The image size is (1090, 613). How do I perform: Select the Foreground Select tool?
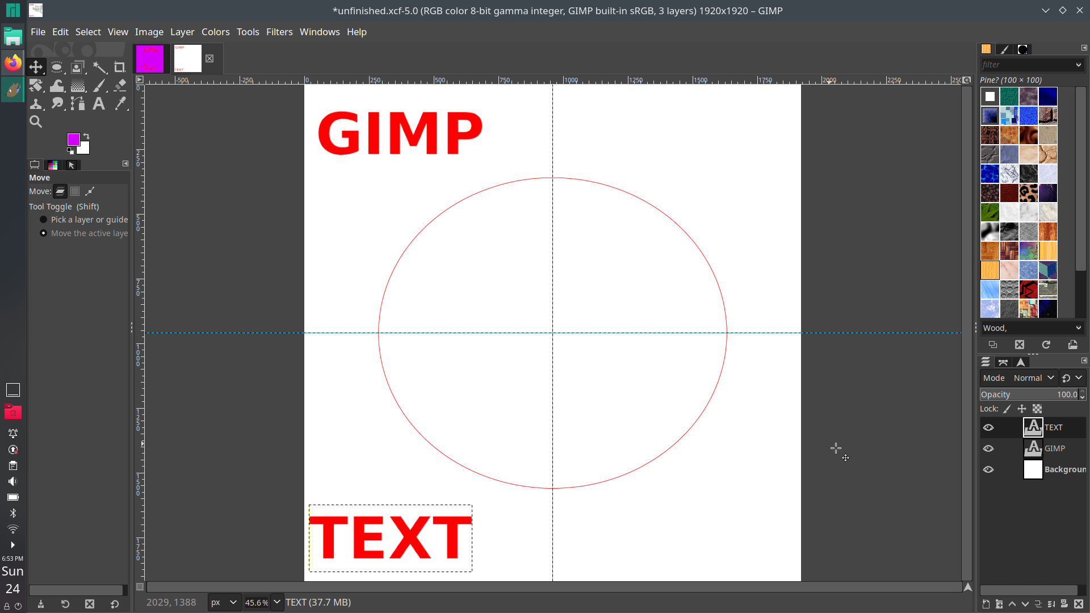(78, 68)
